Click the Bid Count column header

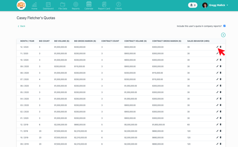(44, 41)
